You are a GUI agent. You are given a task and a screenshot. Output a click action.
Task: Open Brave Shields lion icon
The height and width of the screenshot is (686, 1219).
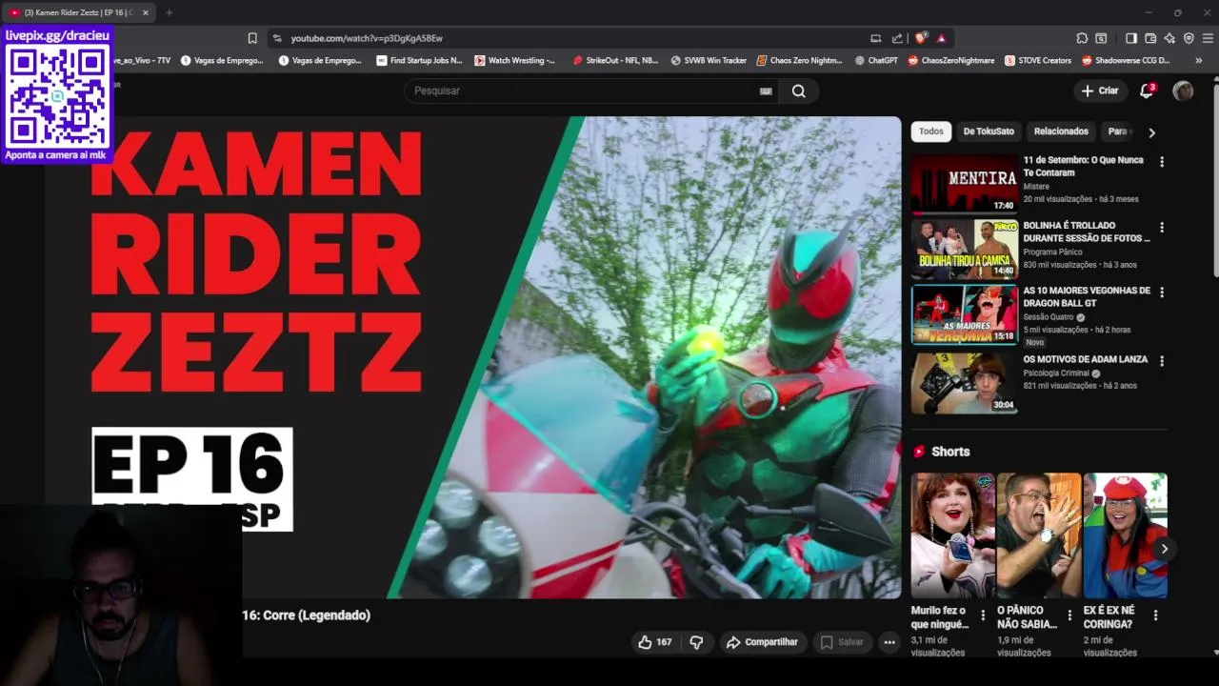pos(920,38)
